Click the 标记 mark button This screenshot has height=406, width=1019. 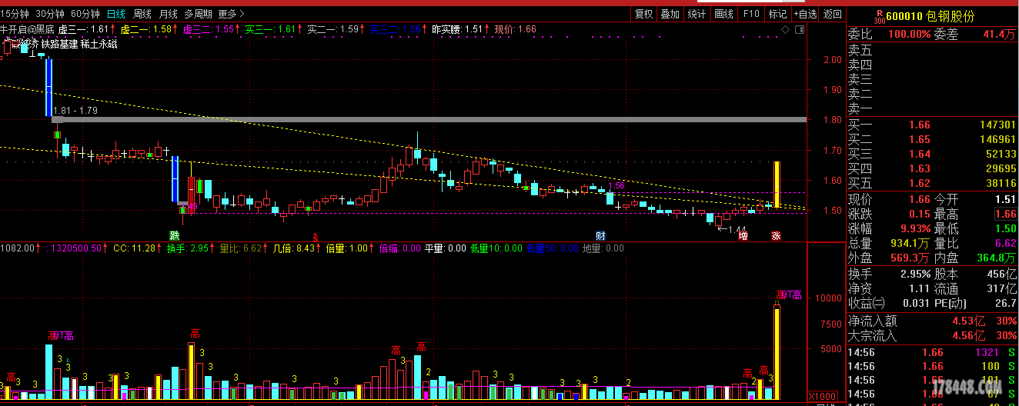point(777,14)
